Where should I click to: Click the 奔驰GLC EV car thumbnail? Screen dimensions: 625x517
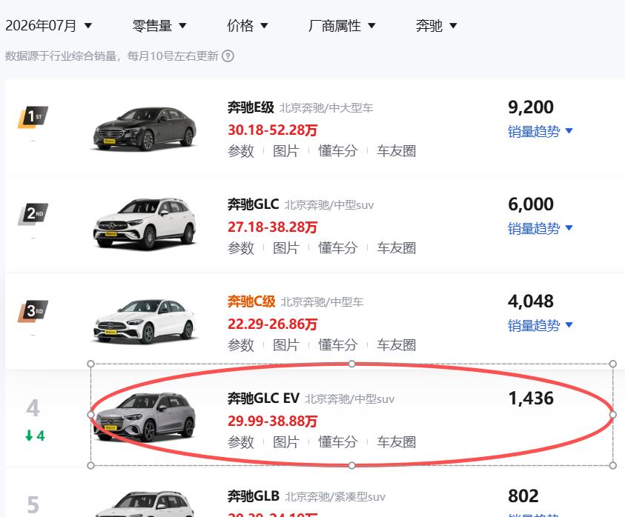tap(145, 417)
